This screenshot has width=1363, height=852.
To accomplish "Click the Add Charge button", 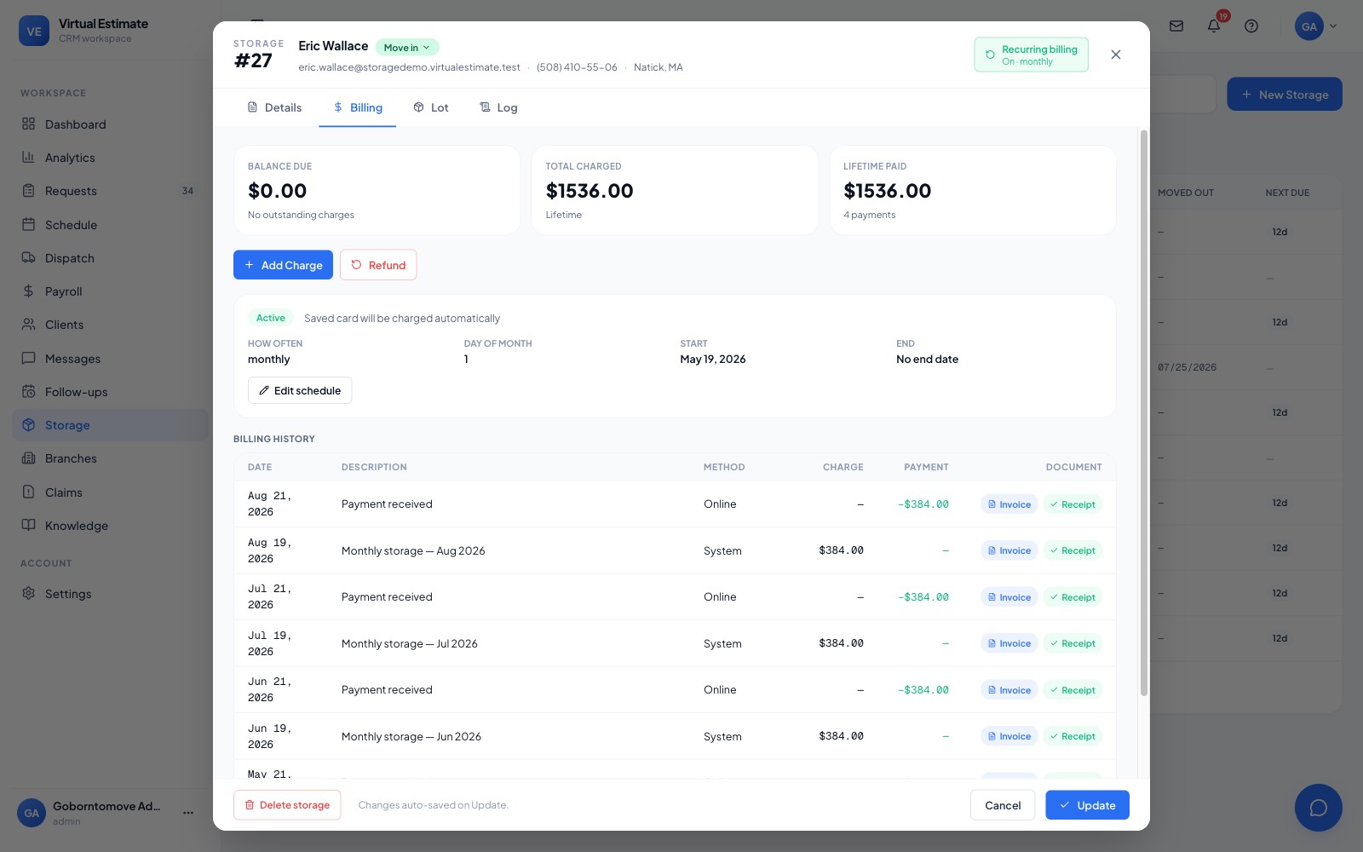I will click(283, 265).
